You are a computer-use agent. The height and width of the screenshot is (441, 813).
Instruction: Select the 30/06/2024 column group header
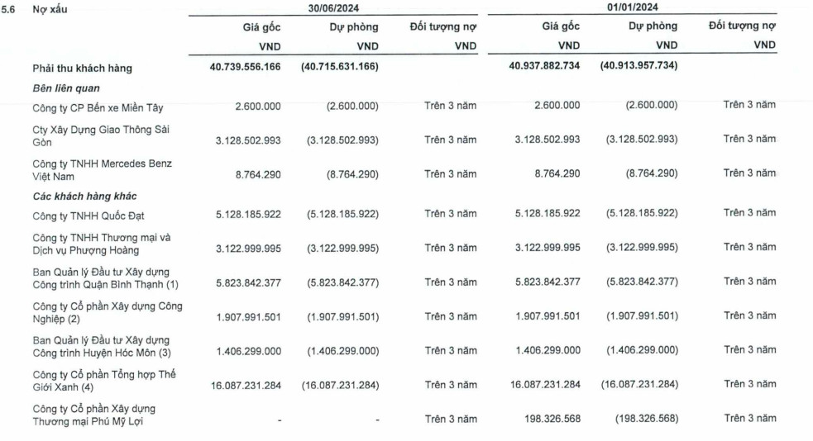pos(333,8)
